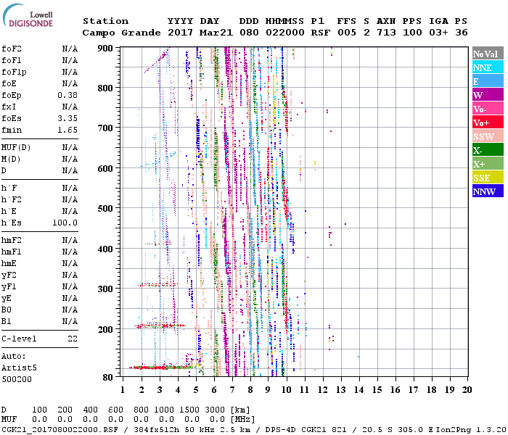Click the 3000 km distance value
The width and height of the screenshot is (508, 435).
215,410
